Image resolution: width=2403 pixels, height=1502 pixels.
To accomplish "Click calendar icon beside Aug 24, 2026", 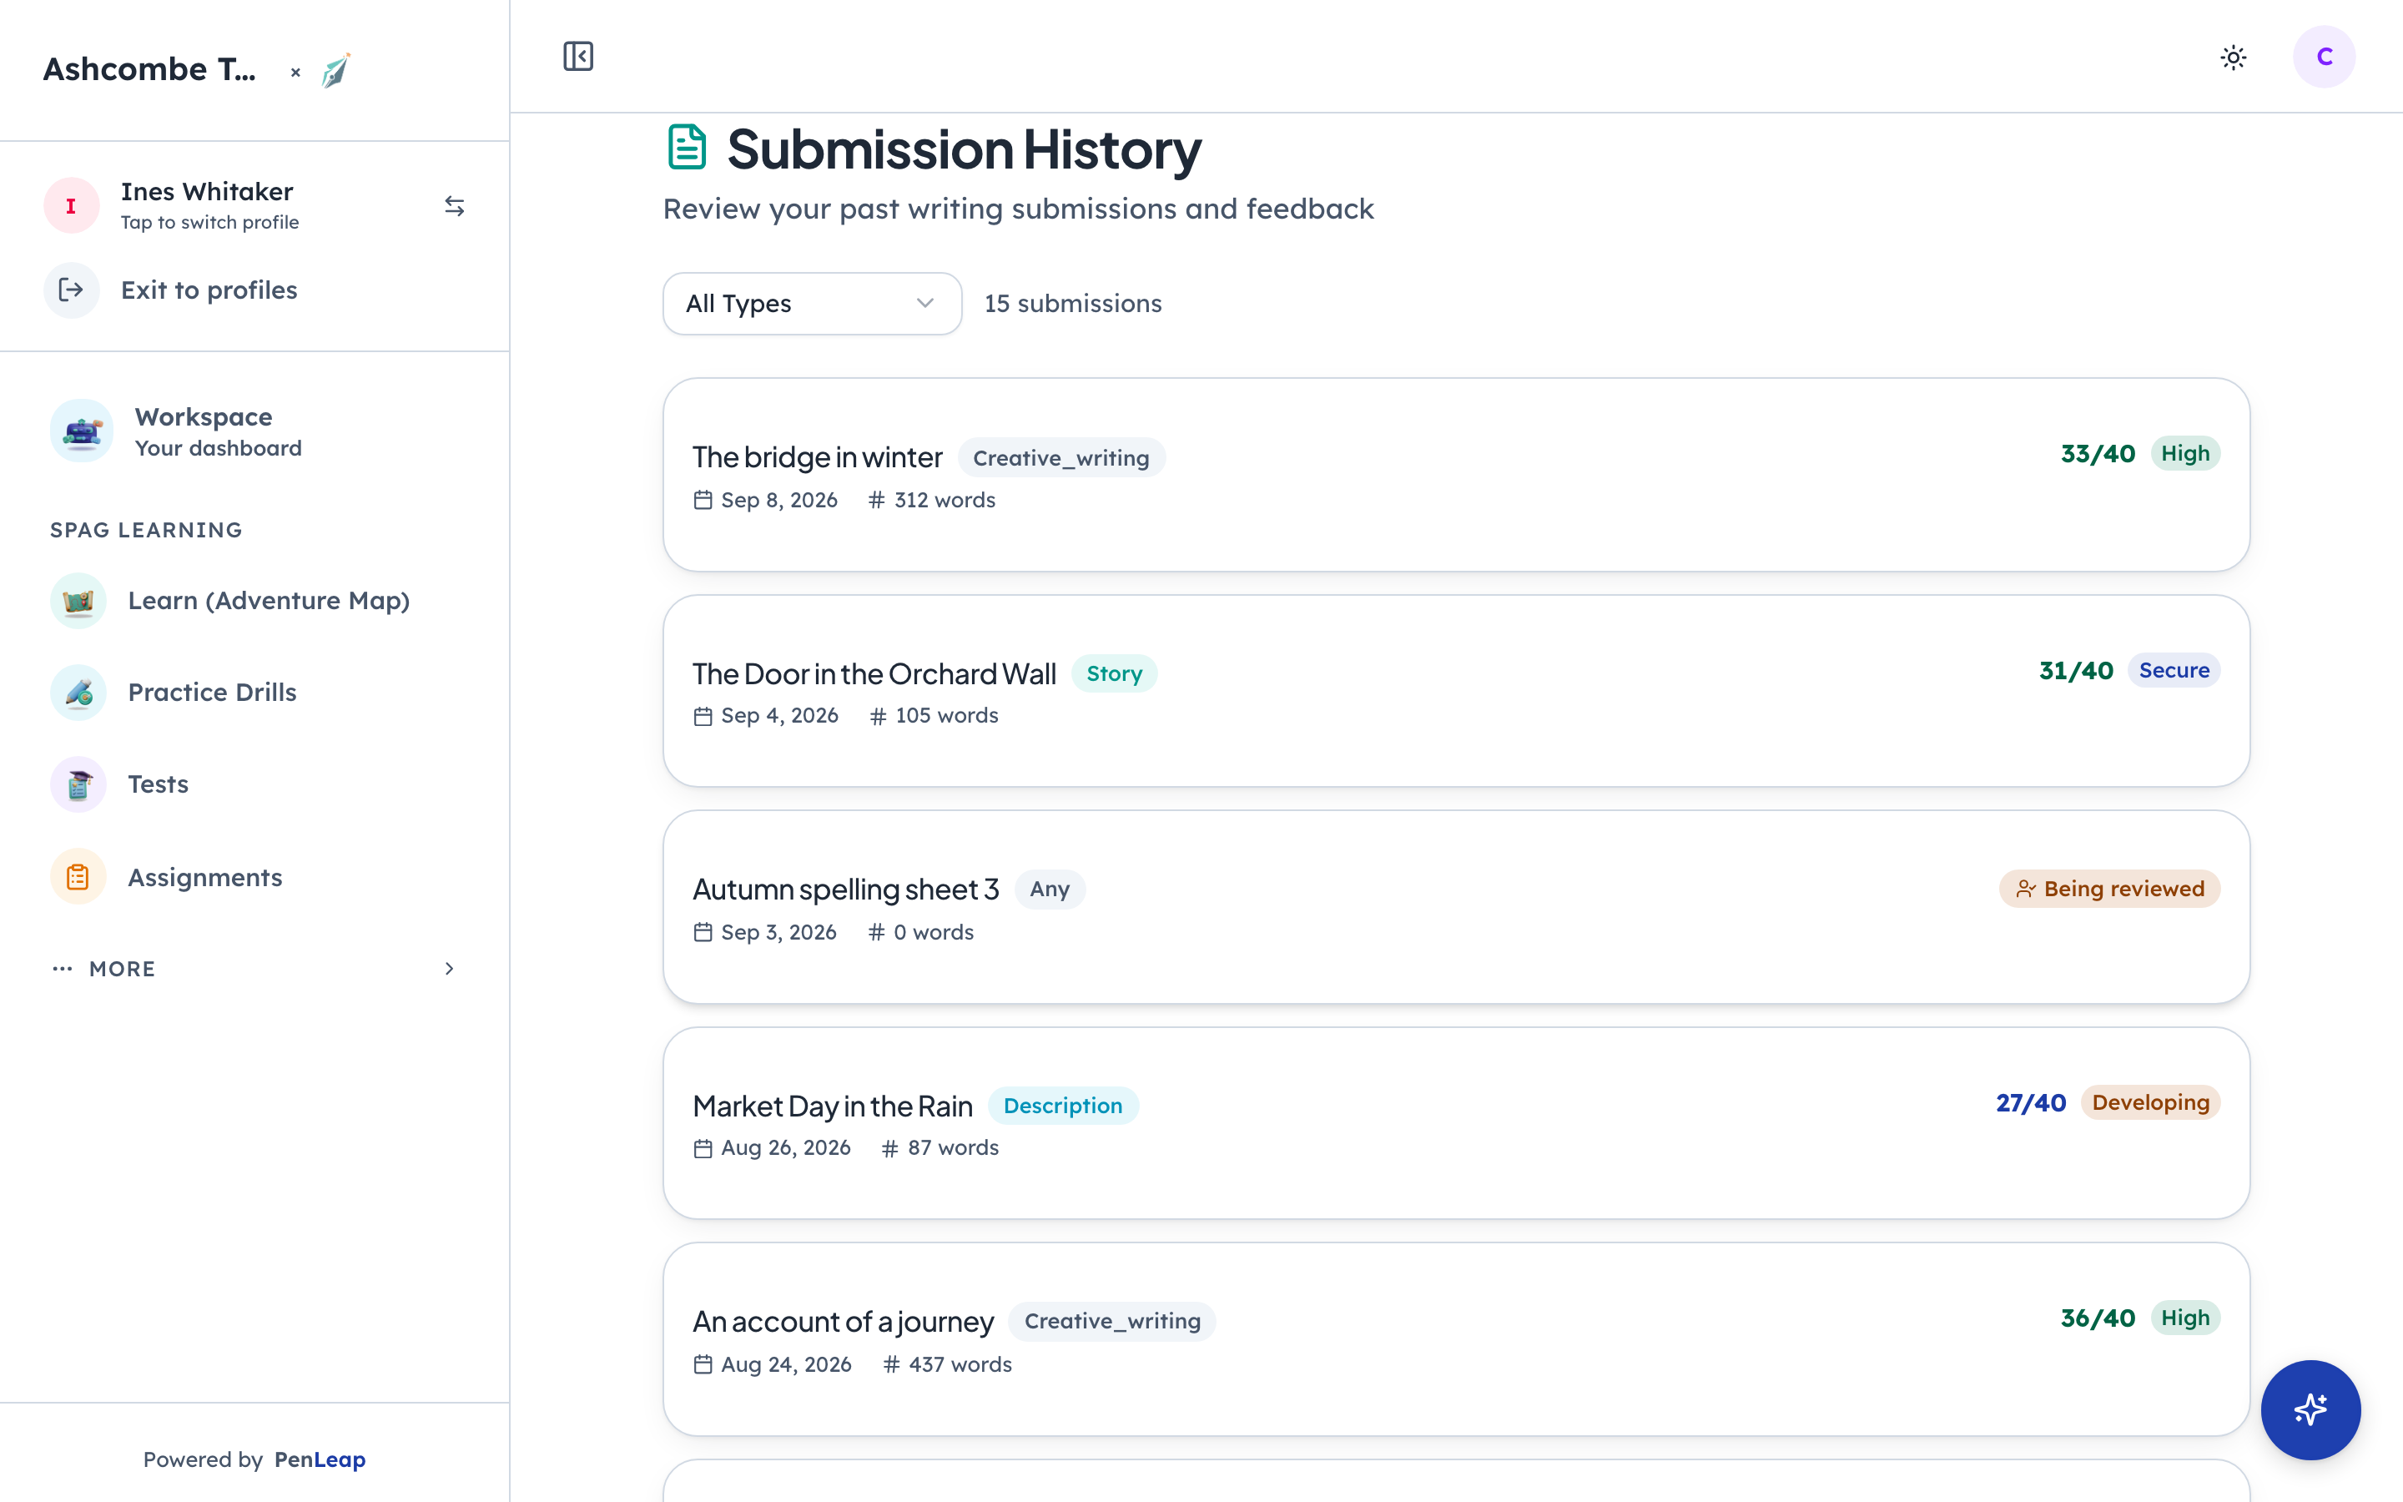I will (703, 1365).
